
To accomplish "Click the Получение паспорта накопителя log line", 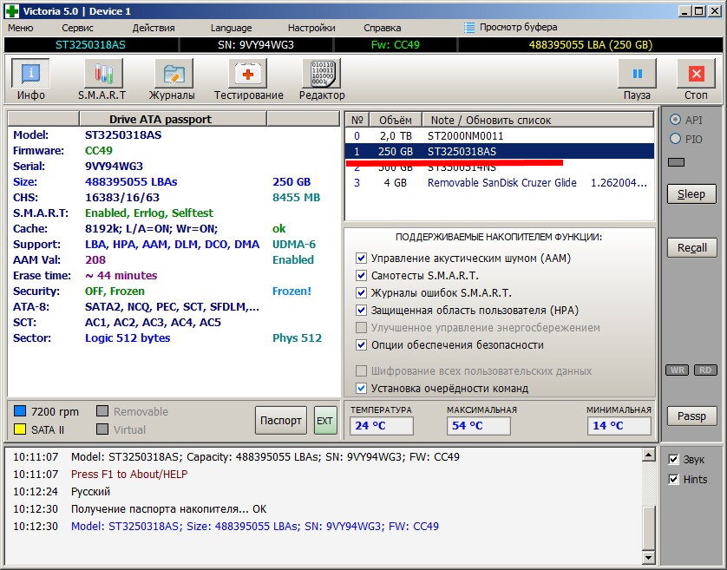I will pos(169,508).
